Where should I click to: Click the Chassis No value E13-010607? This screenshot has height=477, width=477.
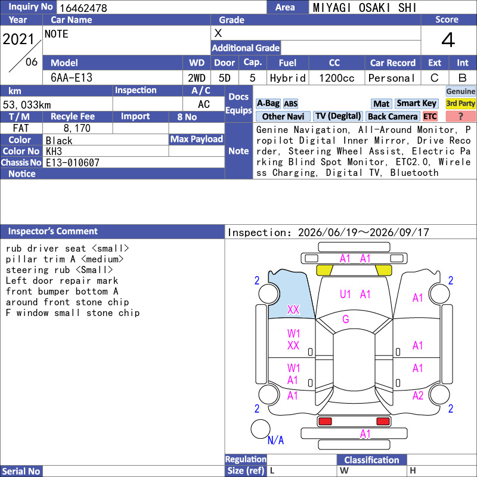73,162
